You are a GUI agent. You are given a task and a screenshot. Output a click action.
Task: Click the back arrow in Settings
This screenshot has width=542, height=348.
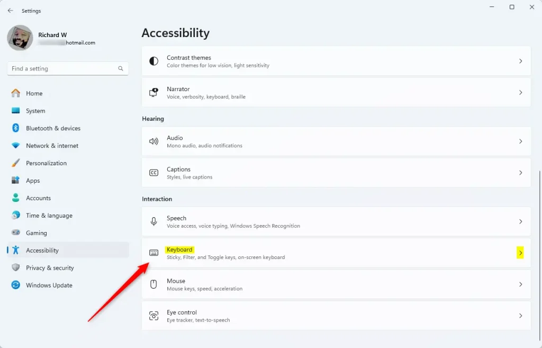tap(11, 11)
